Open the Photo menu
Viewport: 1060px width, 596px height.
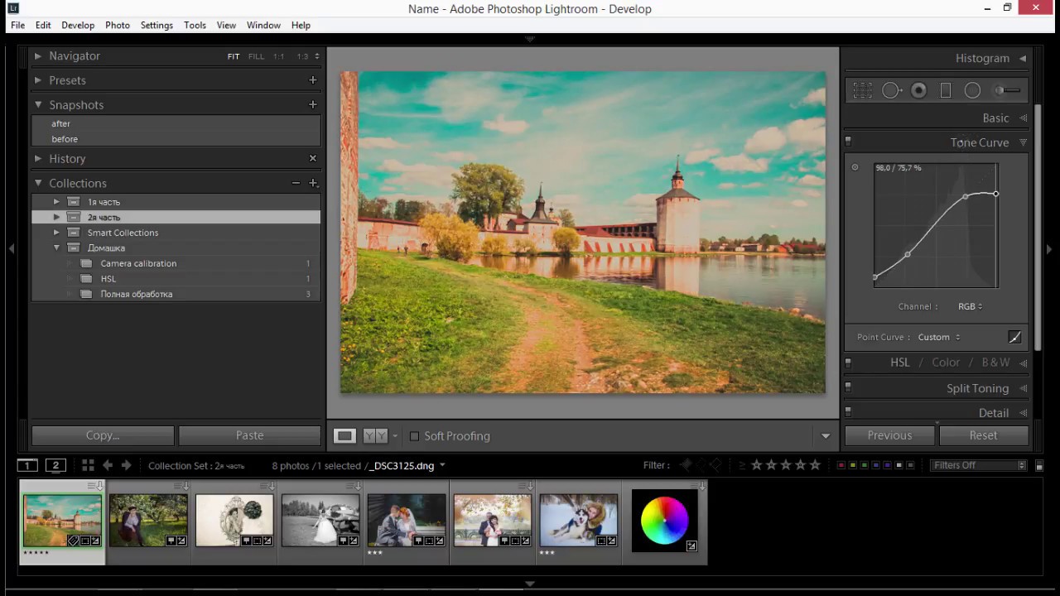click(118, 26)
